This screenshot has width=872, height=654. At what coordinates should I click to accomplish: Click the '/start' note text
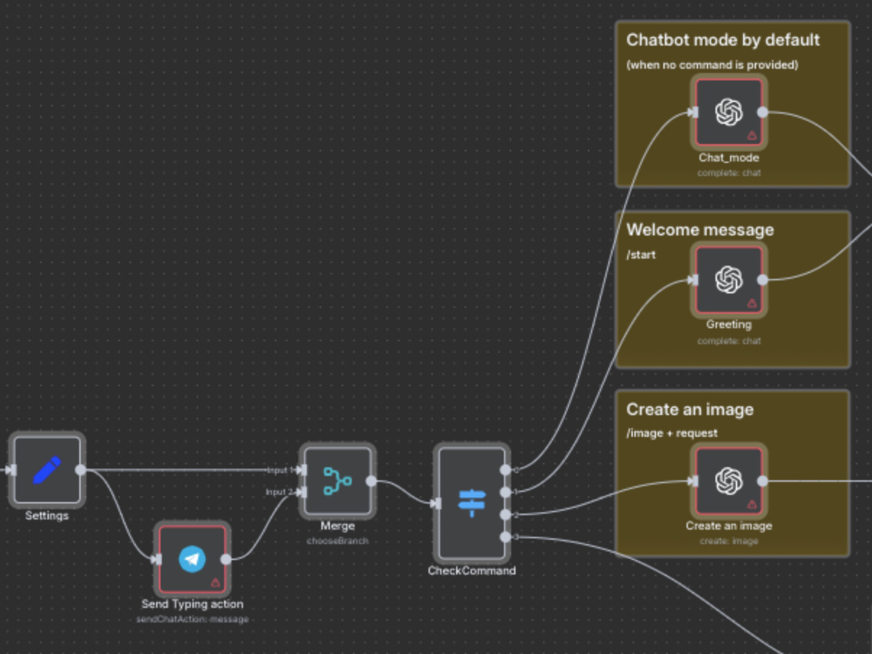pyautogui.click(x=641, y=255)
